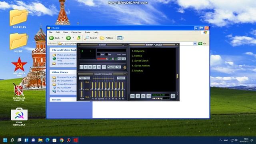Click playlist REM button
This screenshot has height=144, width=256.
(138, 96)
